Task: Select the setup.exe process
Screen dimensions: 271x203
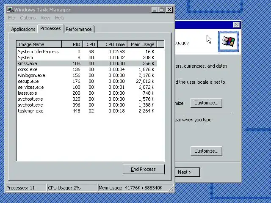Action: coord(87,81)
